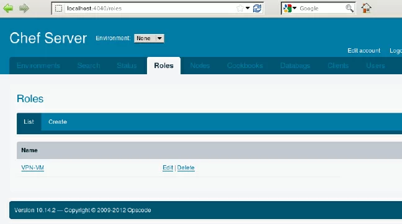This screenshot has width=402, height=224.
Task: Click the Roles page heading
Action: [30, 99]
